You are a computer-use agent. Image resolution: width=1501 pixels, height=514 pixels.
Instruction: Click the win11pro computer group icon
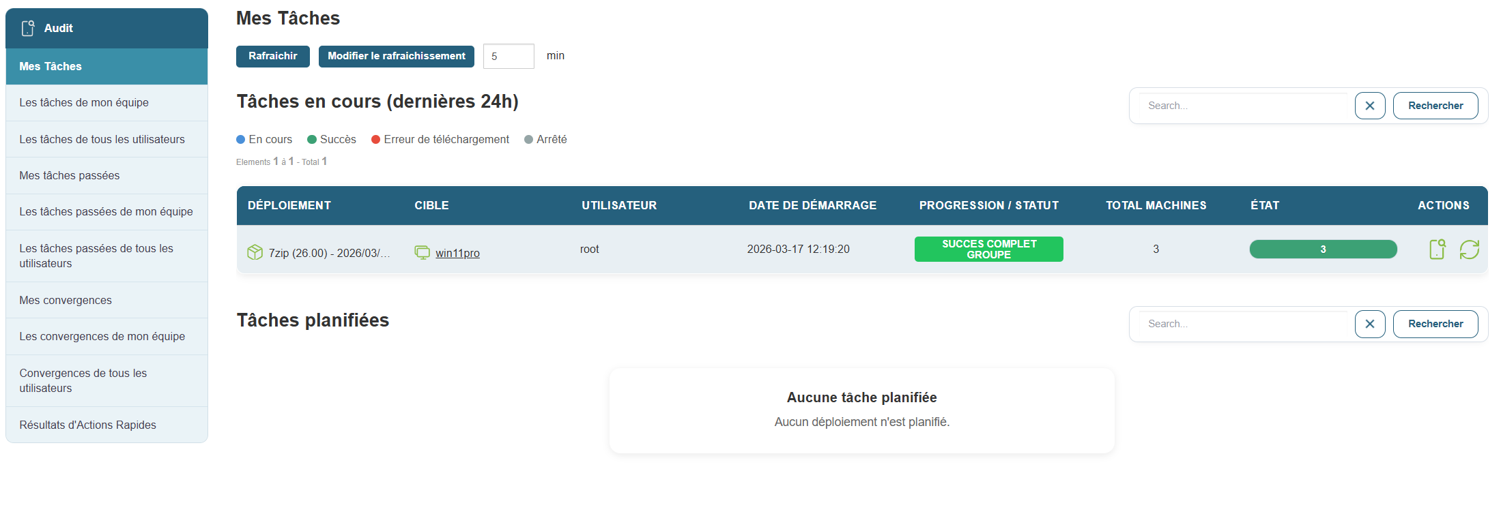point(422,252)
